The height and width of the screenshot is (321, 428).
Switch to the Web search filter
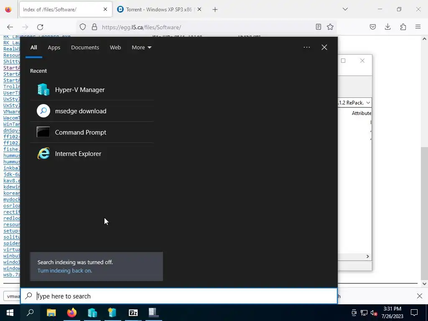point(115,48)
